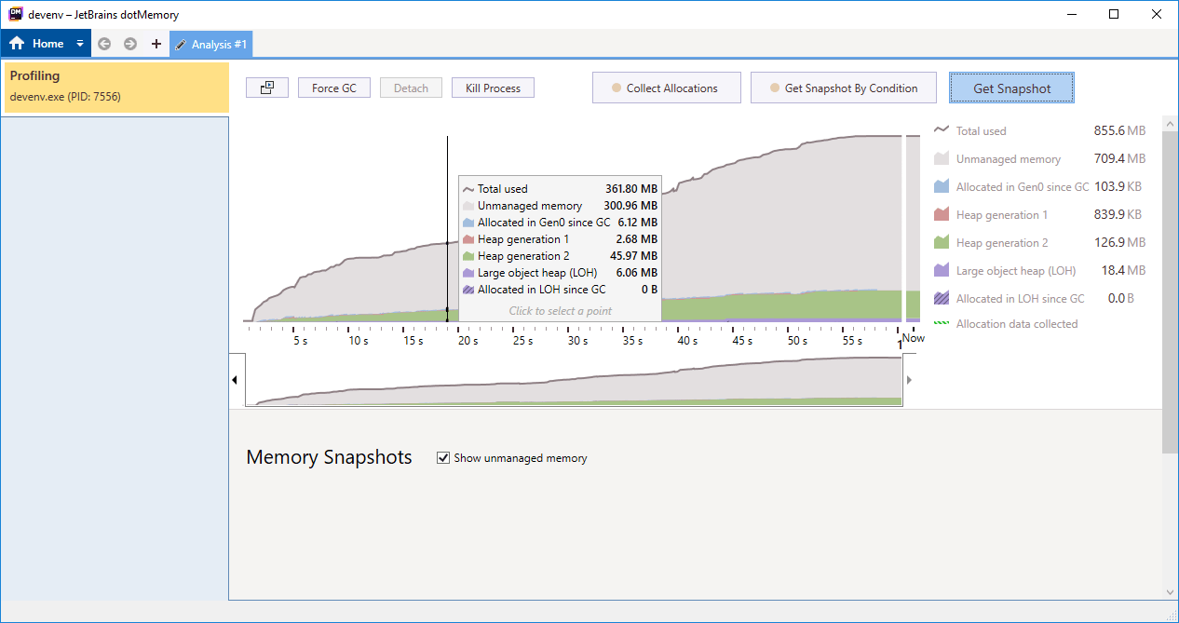Click the dotMemory app icon in title bar
The width and height of the screenshot is (1179, 623).
point(15,14)
